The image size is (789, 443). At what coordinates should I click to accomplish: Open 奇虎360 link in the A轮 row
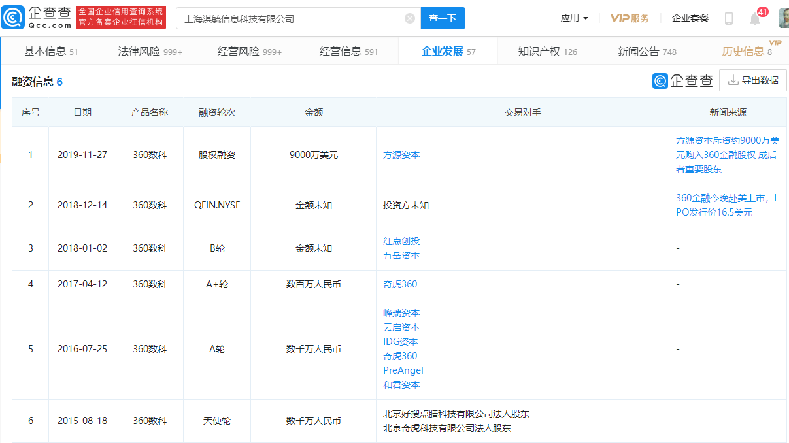pos(400,356)
